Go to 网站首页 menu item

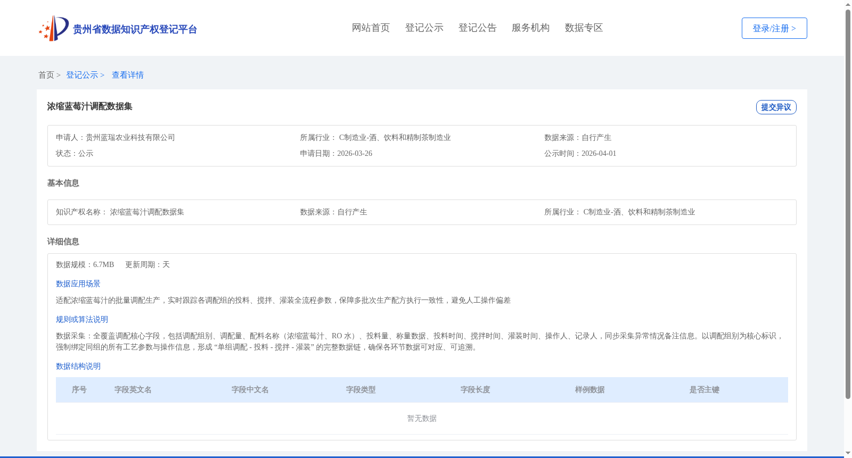coord(371,28)
